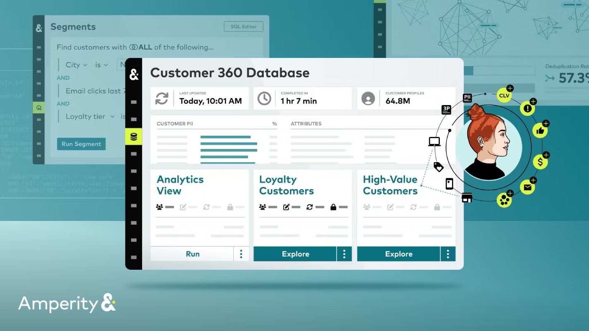
Task: Explore Loyalty Customers
Action: coord(295,254)
